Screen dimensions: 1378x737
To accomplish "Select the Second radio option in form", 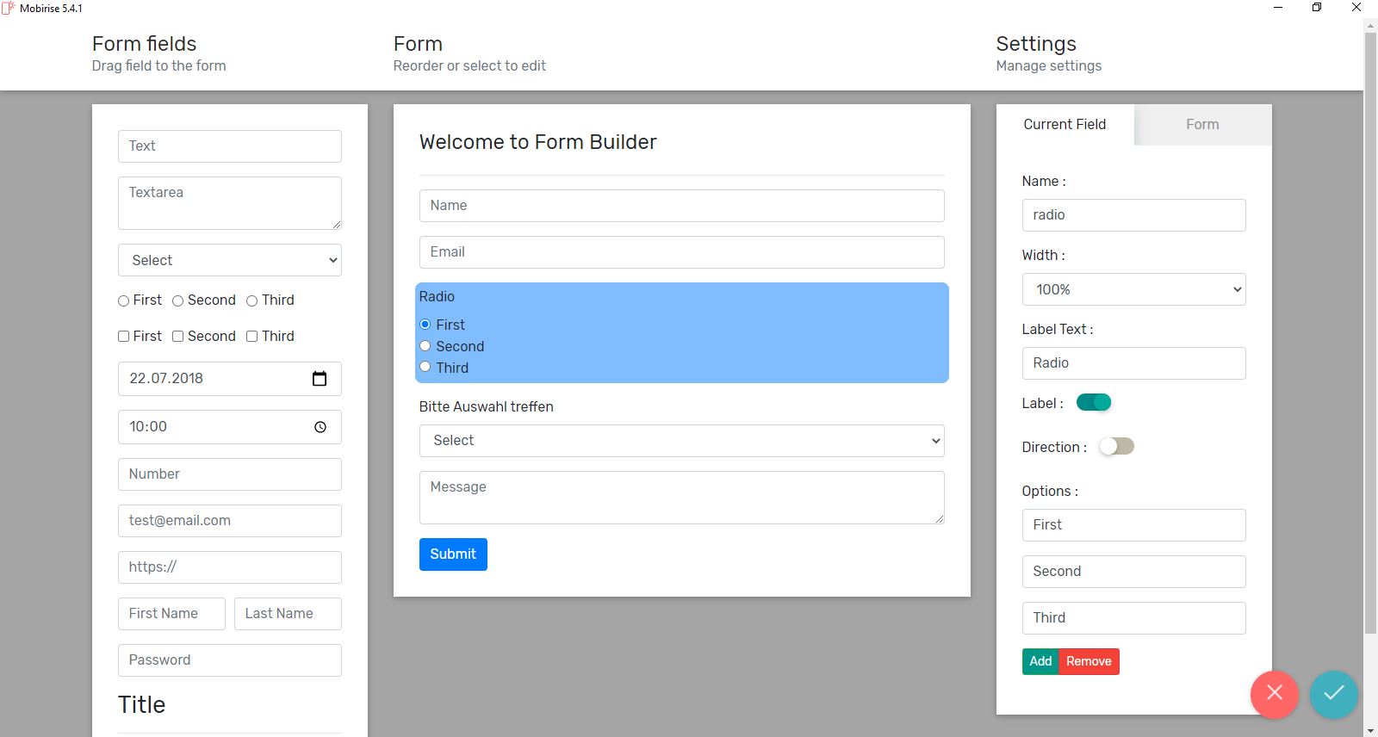I will pos(425,346).
